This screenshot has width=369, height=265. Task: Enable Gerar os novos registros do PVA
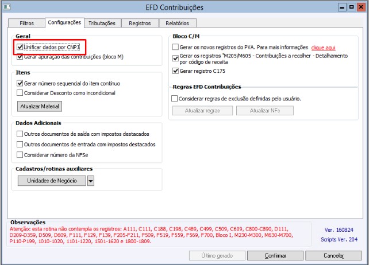175,47
